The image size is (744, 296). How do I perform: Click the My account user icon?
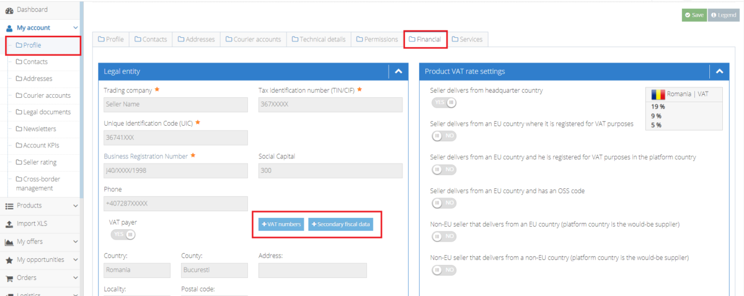(x=9, y=28)
